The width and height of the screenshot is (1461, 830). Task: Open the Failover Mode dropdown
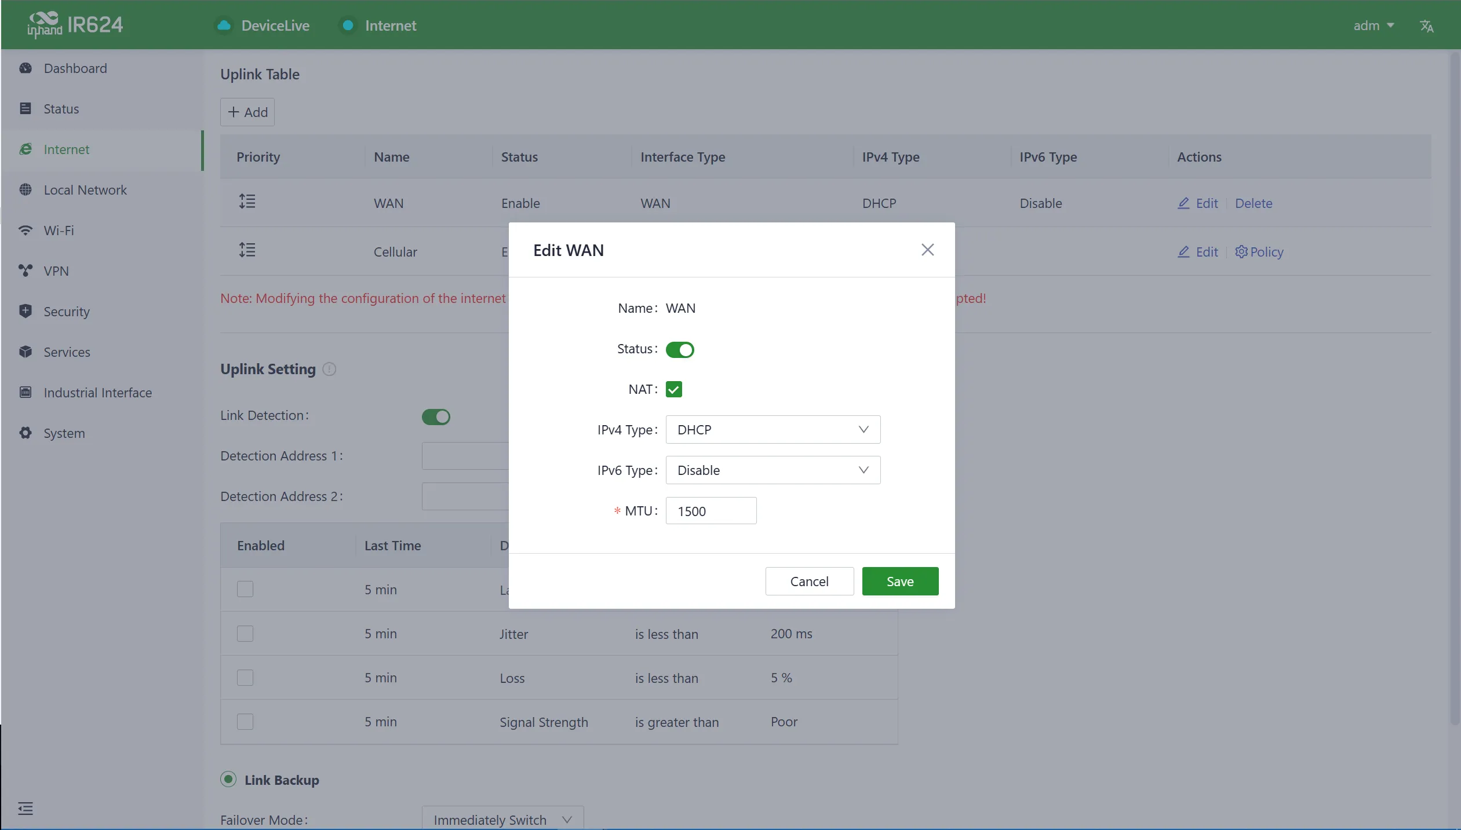(502, 819)
